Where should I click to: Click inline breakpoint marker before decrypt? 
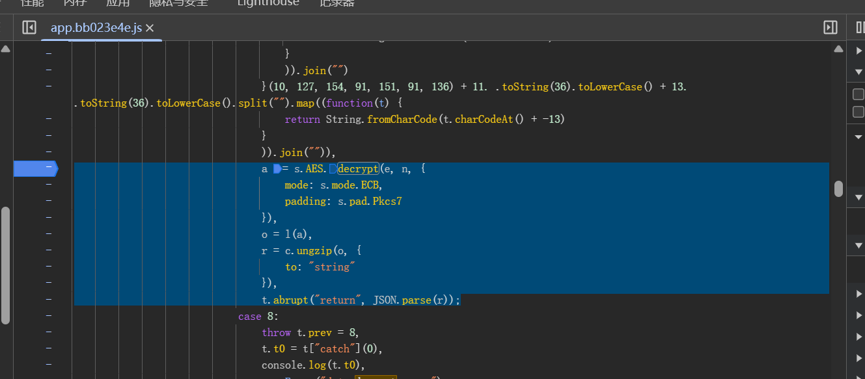click(333, 169)
